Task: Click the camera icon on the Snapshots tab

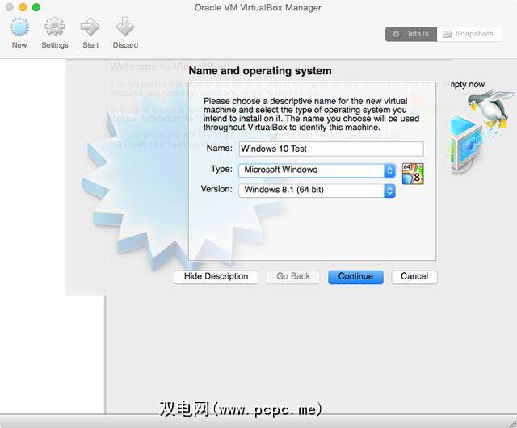Action: [x=447, y=34]
